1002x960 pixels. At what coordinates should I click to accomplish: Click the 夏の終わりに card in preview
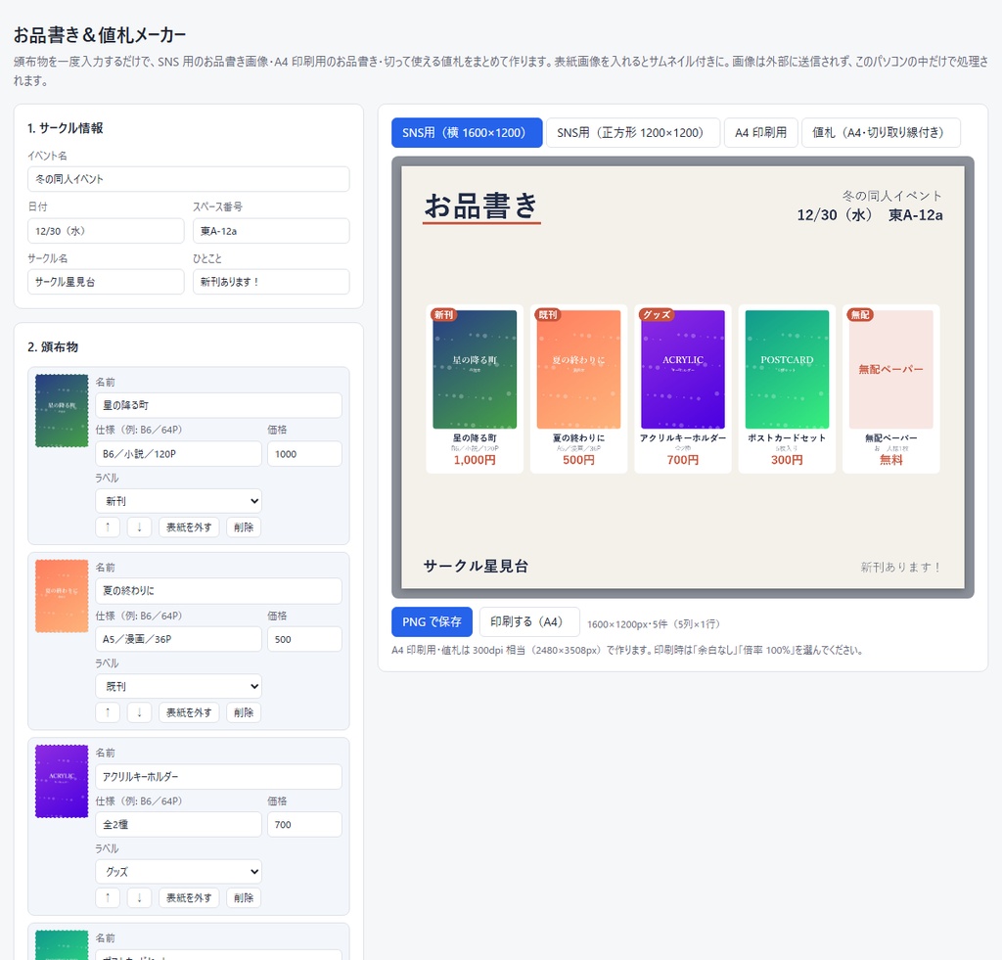(578, 389)
